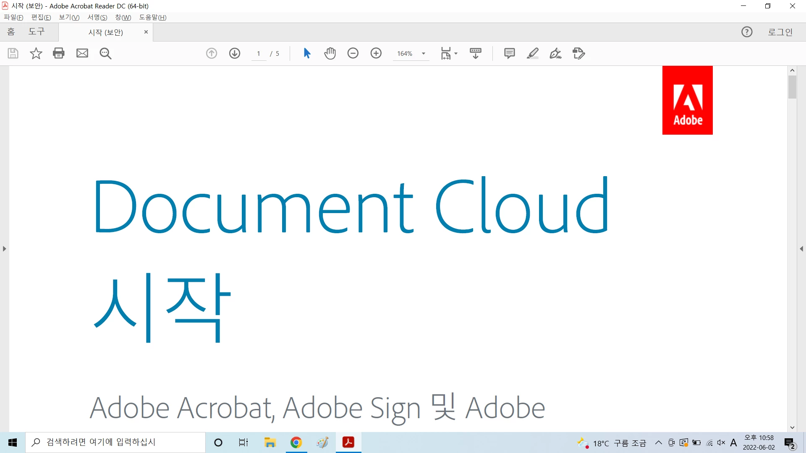The image size is (806, 453).
Task: Open the Fill & Sign tool
Action: pos(555,53)
